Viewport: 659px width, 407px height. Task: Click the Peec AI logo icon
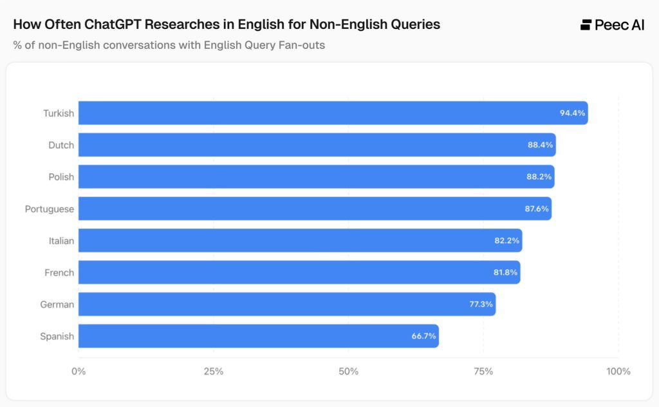586,25
